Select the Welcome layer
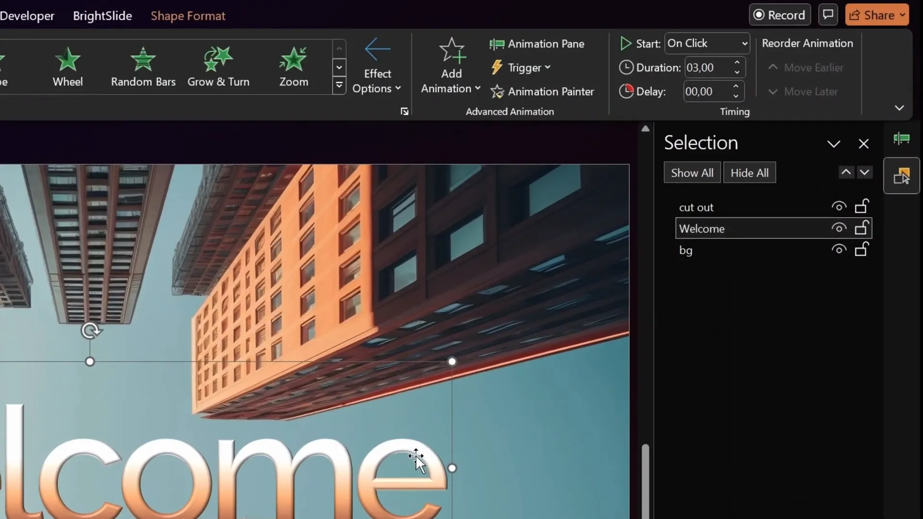This screenshot has height=519, width=923. [x=773, y=228]
